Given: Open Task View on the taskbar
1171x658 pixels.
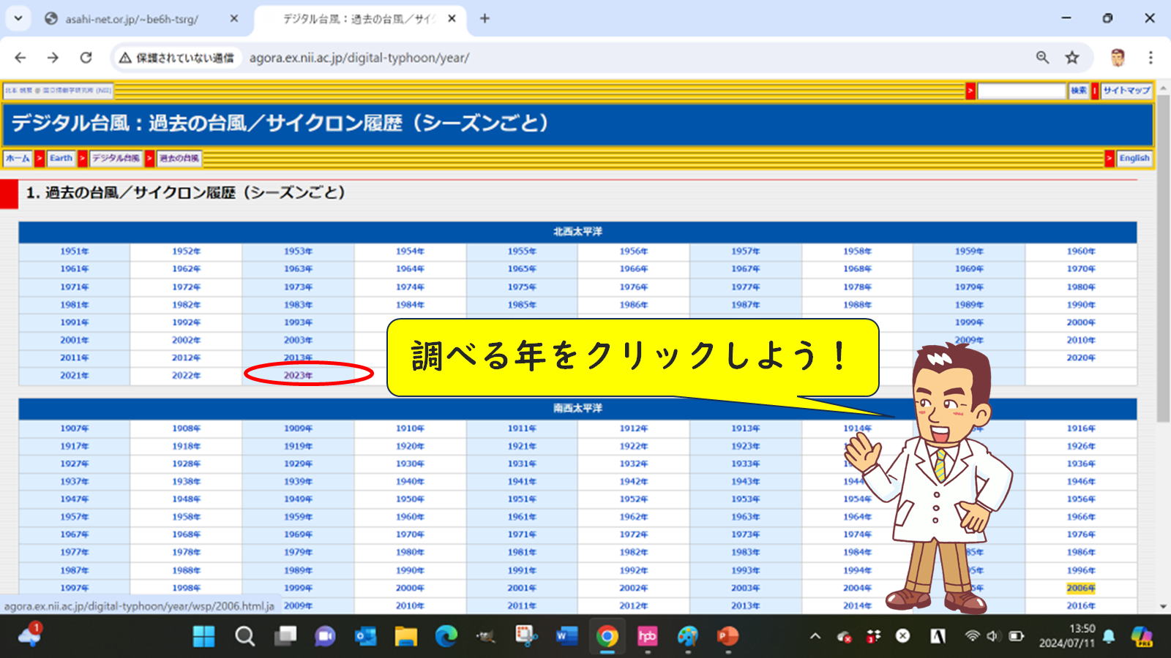Looking at the screenshot, I should pos(285,636).
